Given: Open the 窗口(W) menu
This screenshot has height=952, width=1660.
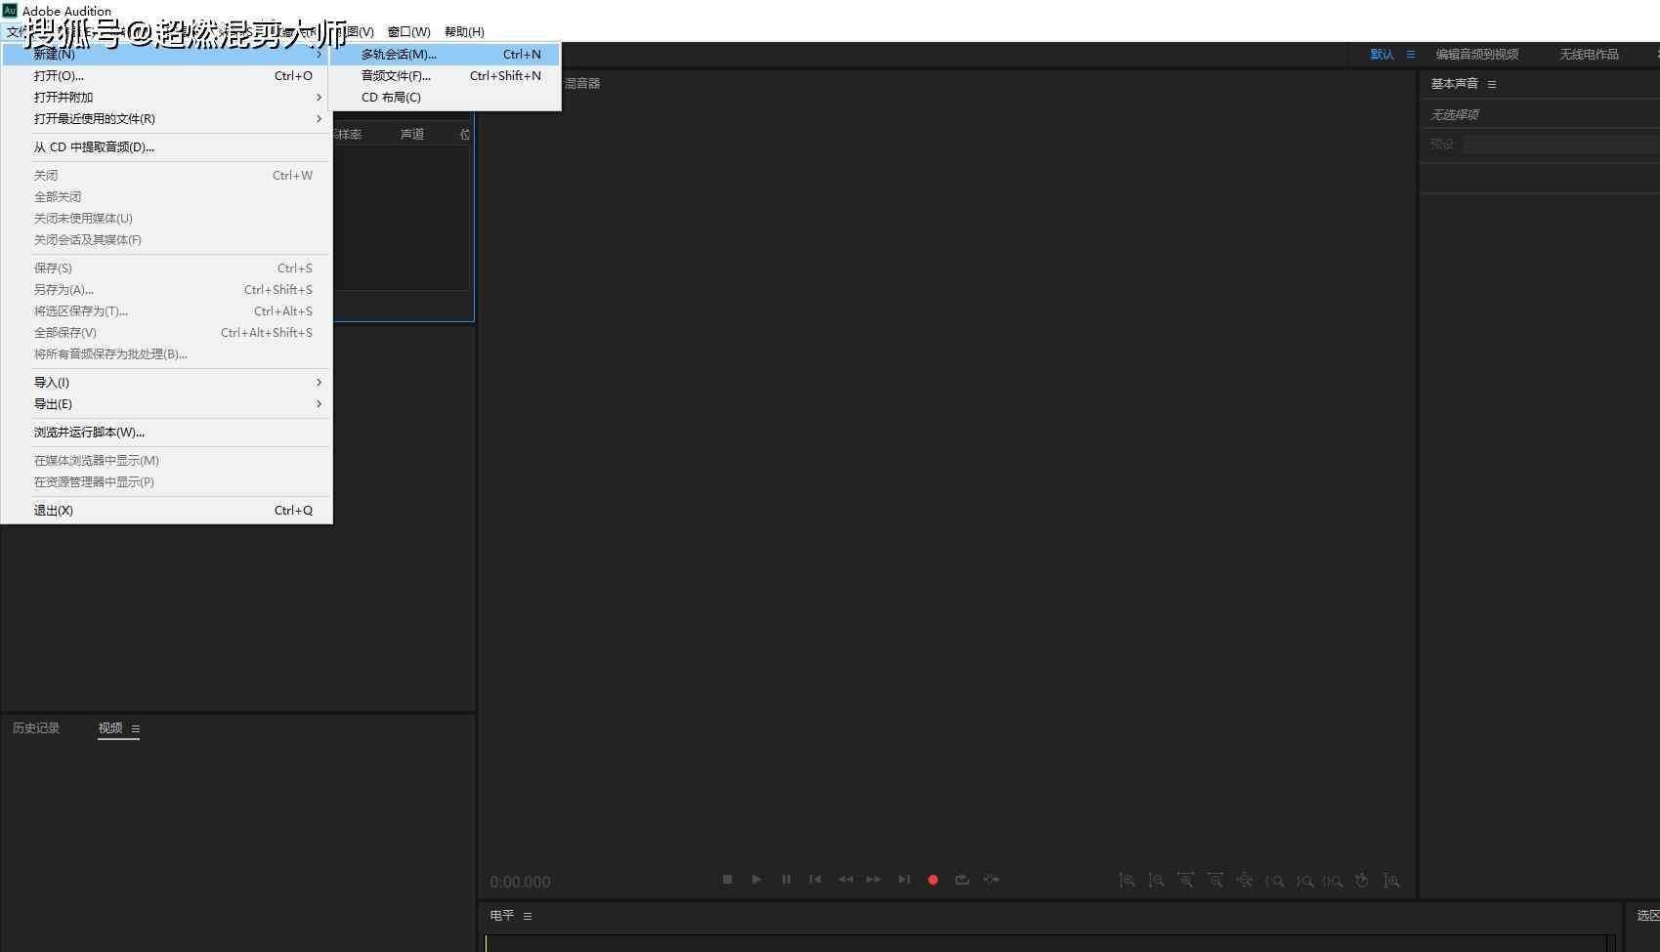Looking at the screenshot, I should click(408, 32).
